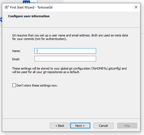
Task: Click the "Don't store these settings now." label text
Action: [37, 85]
